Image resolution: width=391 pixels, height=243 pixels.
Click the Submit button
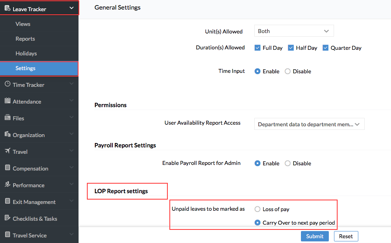(315, 236)
